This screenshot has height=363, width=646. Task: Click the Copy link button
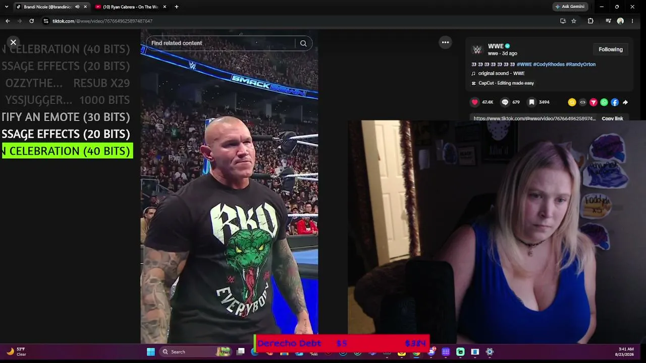point(612,118)
